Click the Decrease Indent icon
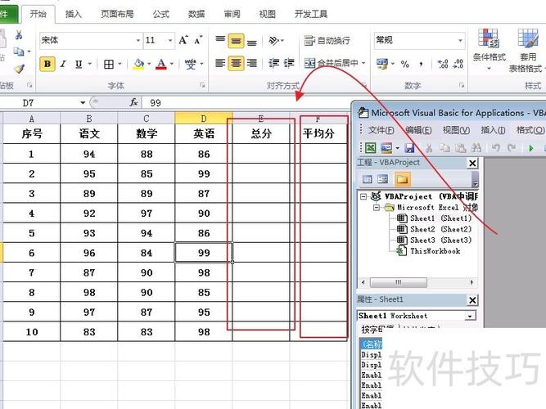Screen dimensions: 546x409 click(273, 63)
